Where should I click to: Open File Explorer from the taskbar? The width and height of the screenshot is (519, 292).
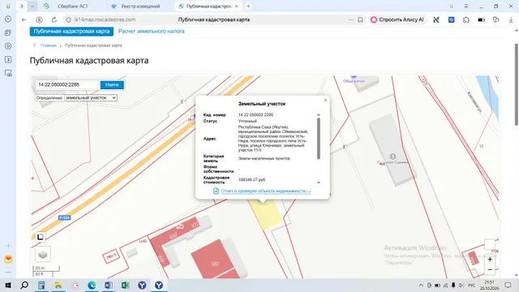point(58,285)
